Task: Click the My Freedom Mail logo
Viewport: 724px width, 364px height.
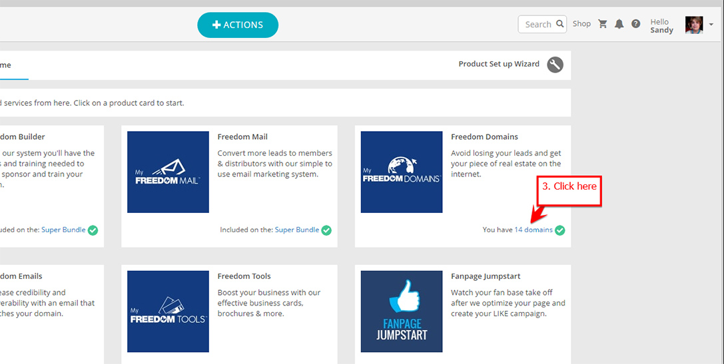Action: click(x=168, y=172)
